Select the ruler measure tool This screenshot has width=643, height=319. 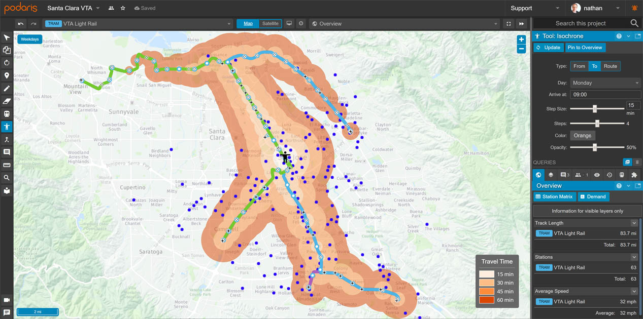tap(7, 165)
